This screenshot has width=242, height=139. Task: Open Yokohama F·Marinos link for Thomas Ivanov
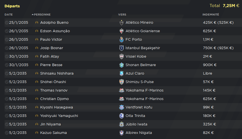point(144,90)
